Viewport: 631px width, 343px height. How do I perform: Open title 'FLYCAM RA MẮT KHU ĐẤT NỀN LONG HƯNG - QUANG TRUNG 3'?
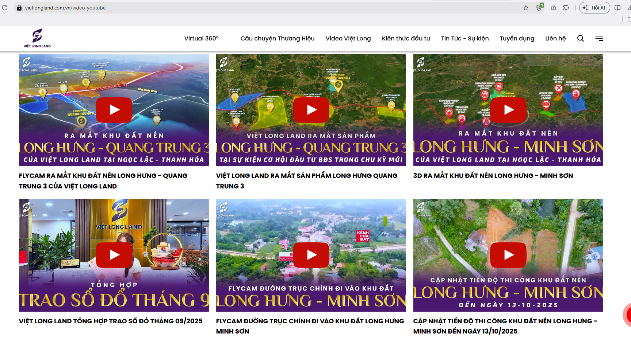(x=103, y=181)
